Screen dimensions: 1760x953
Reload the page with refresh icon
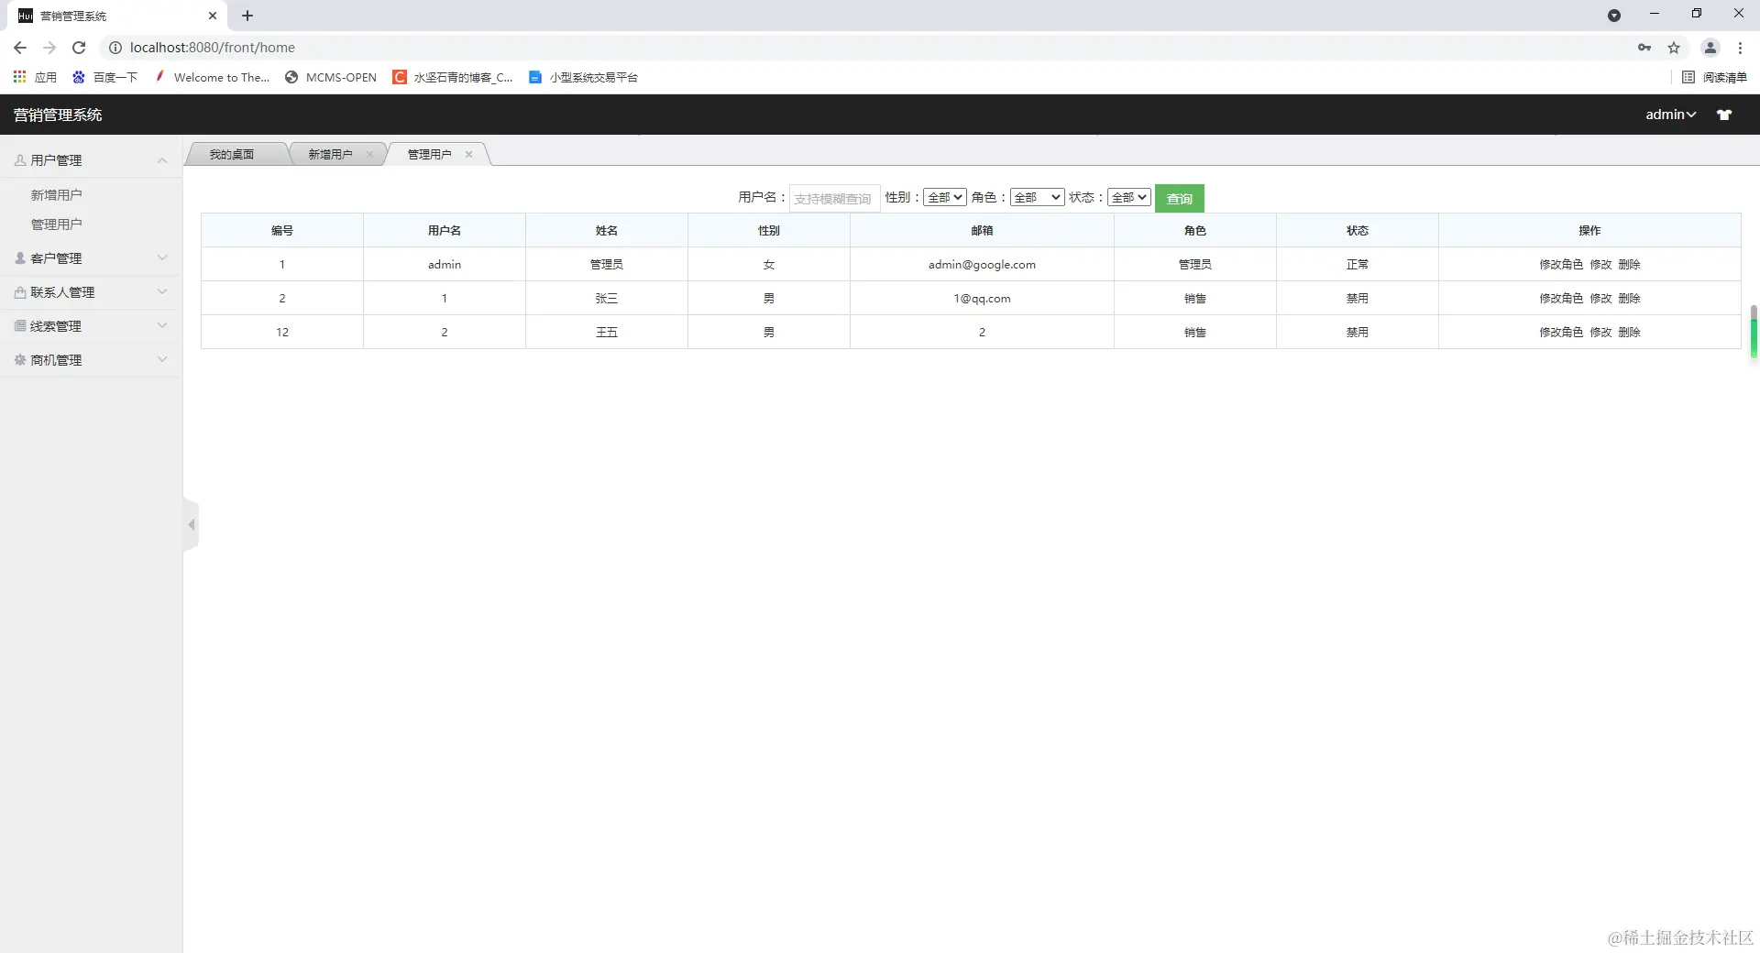coord(79,48)
